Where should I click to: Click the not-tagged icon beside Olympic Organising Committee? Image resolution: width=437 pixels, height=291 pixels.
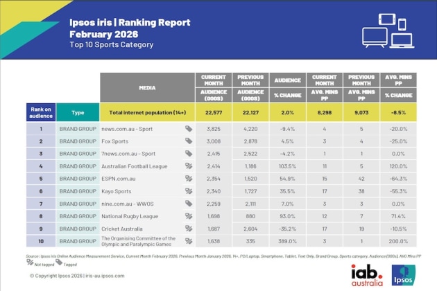click(x=189, y=241)
